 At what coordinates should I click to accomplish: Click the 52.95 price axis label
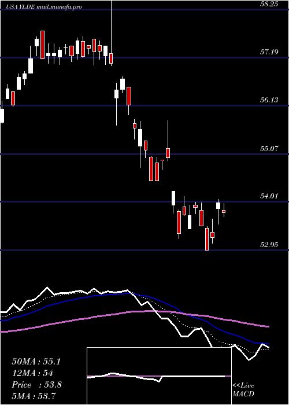click(269, 244)
